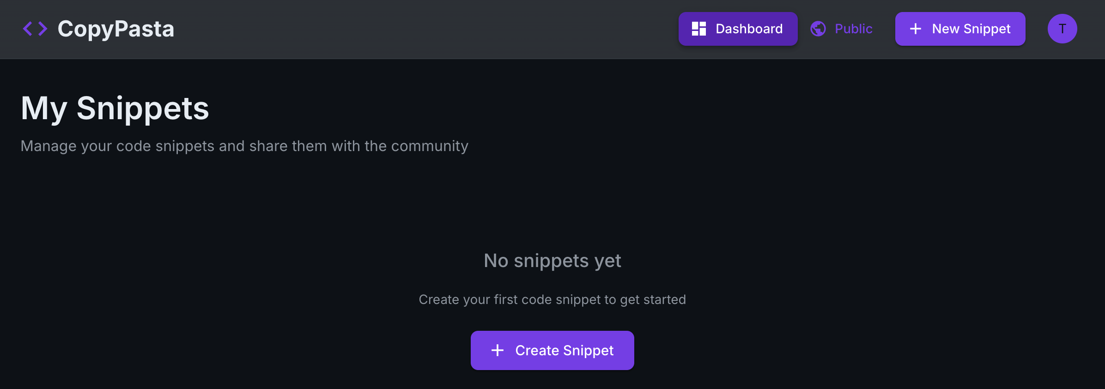Click the Public globe icon
The image size is (1105, 389).
coord(818,29)
